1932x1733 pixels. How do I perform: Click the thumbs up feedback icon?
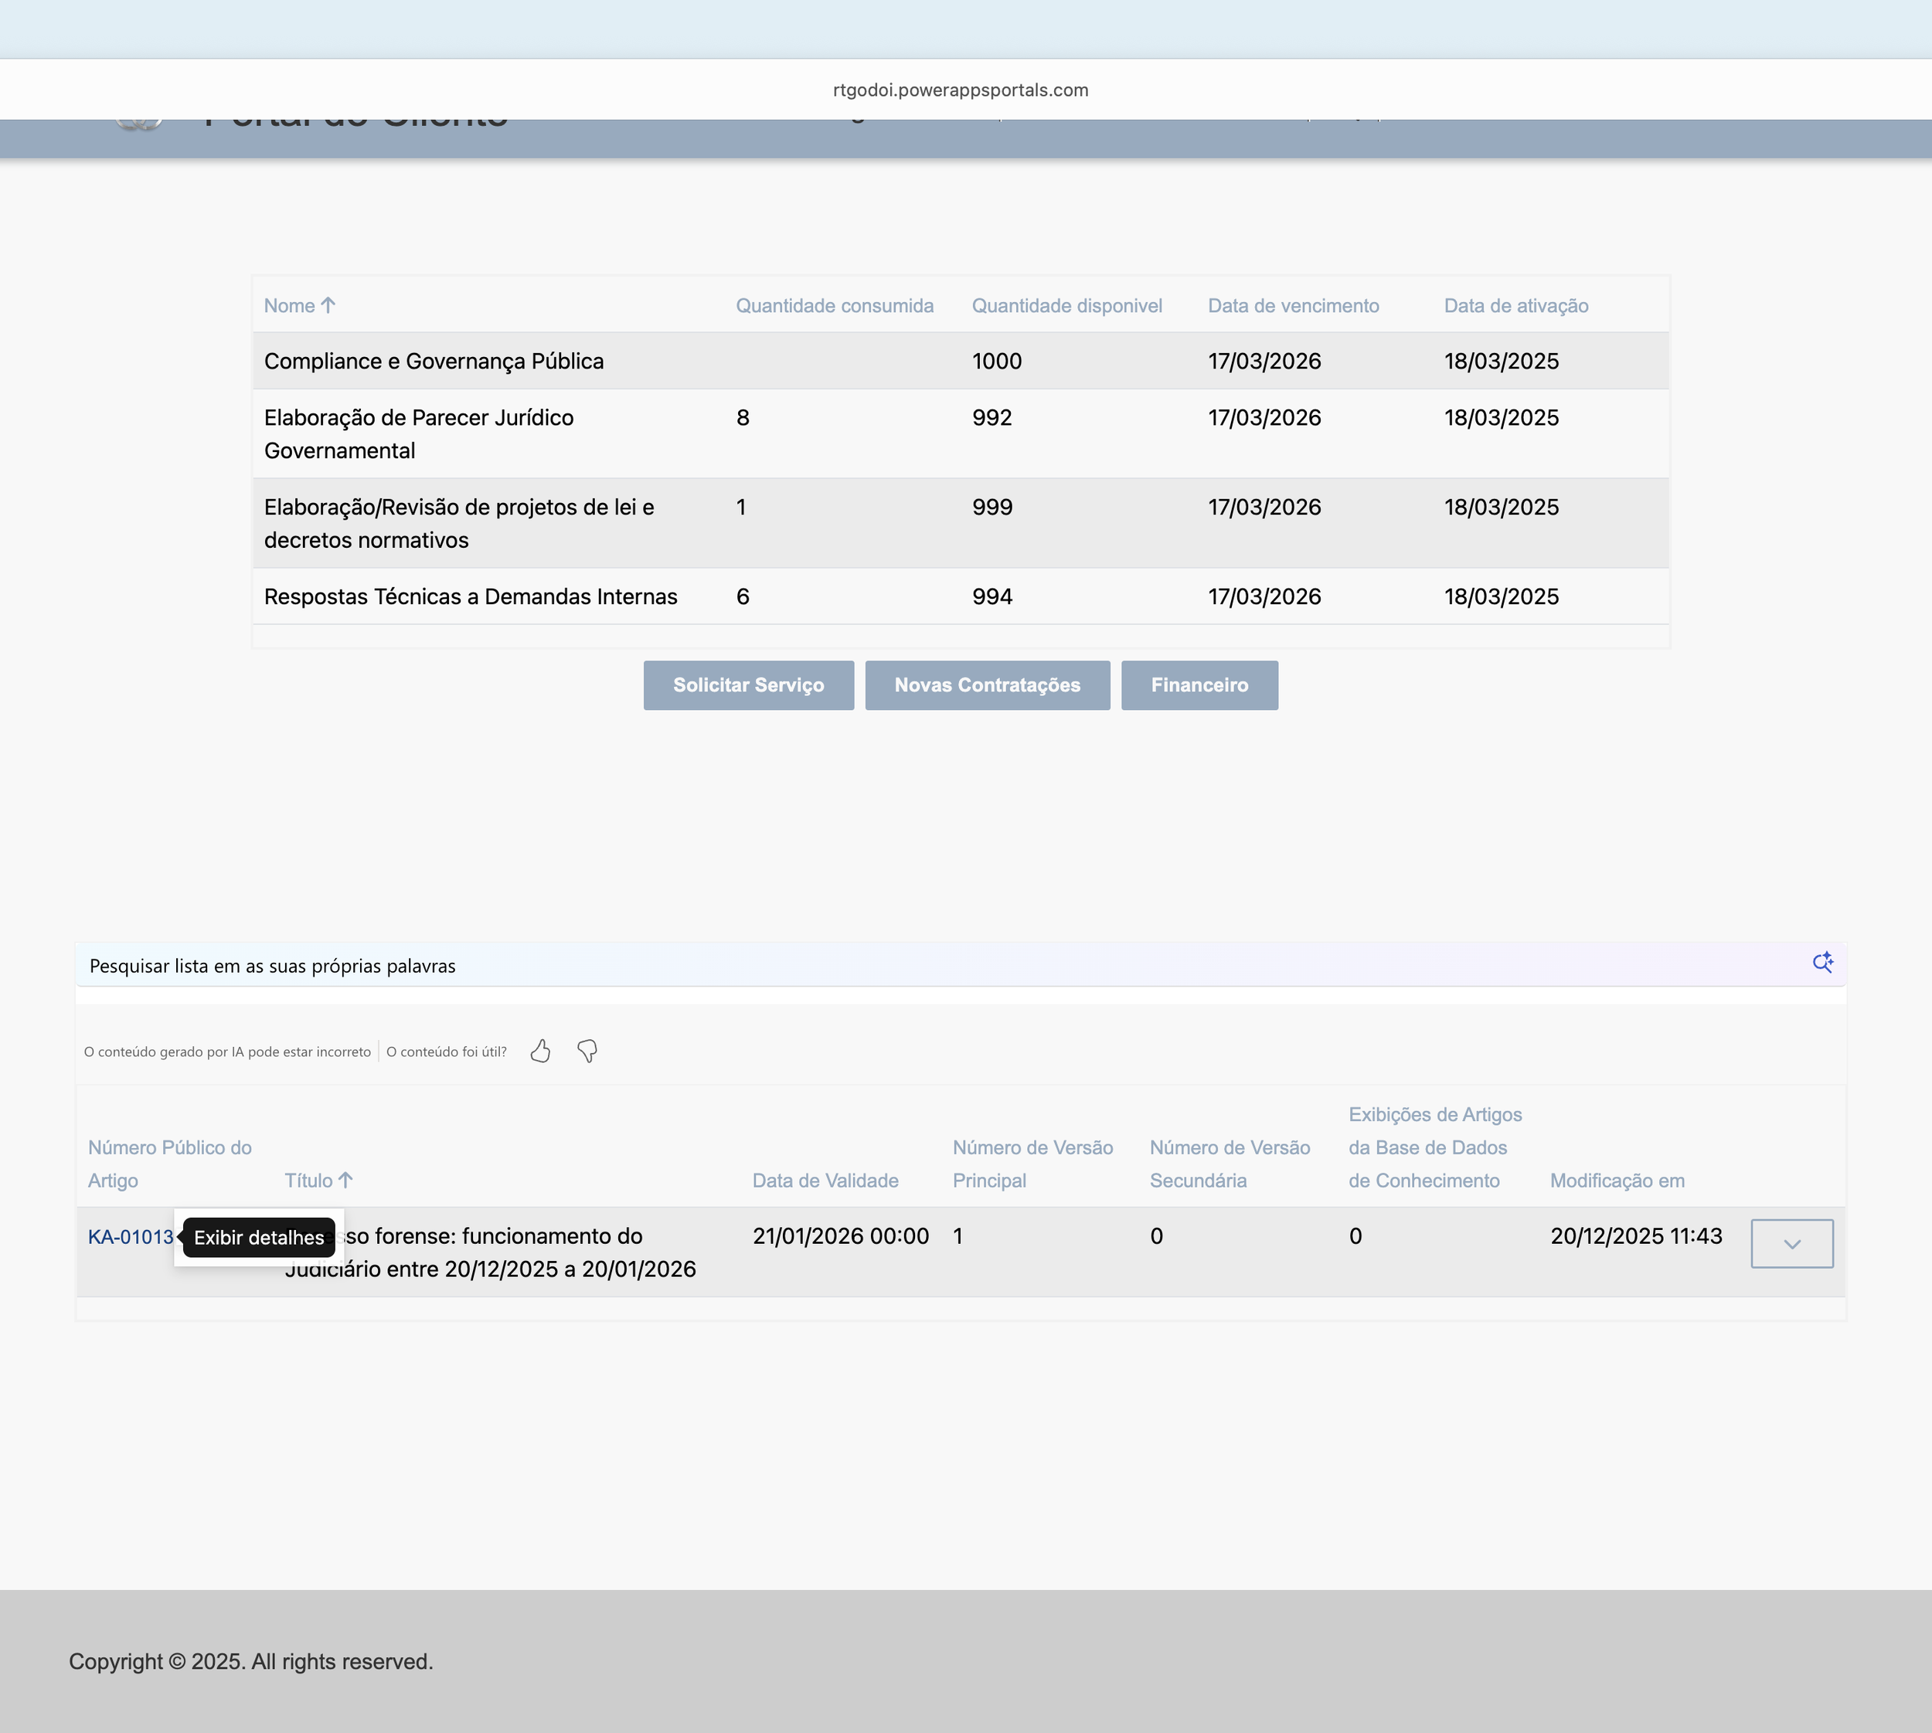click(541, 1052)
